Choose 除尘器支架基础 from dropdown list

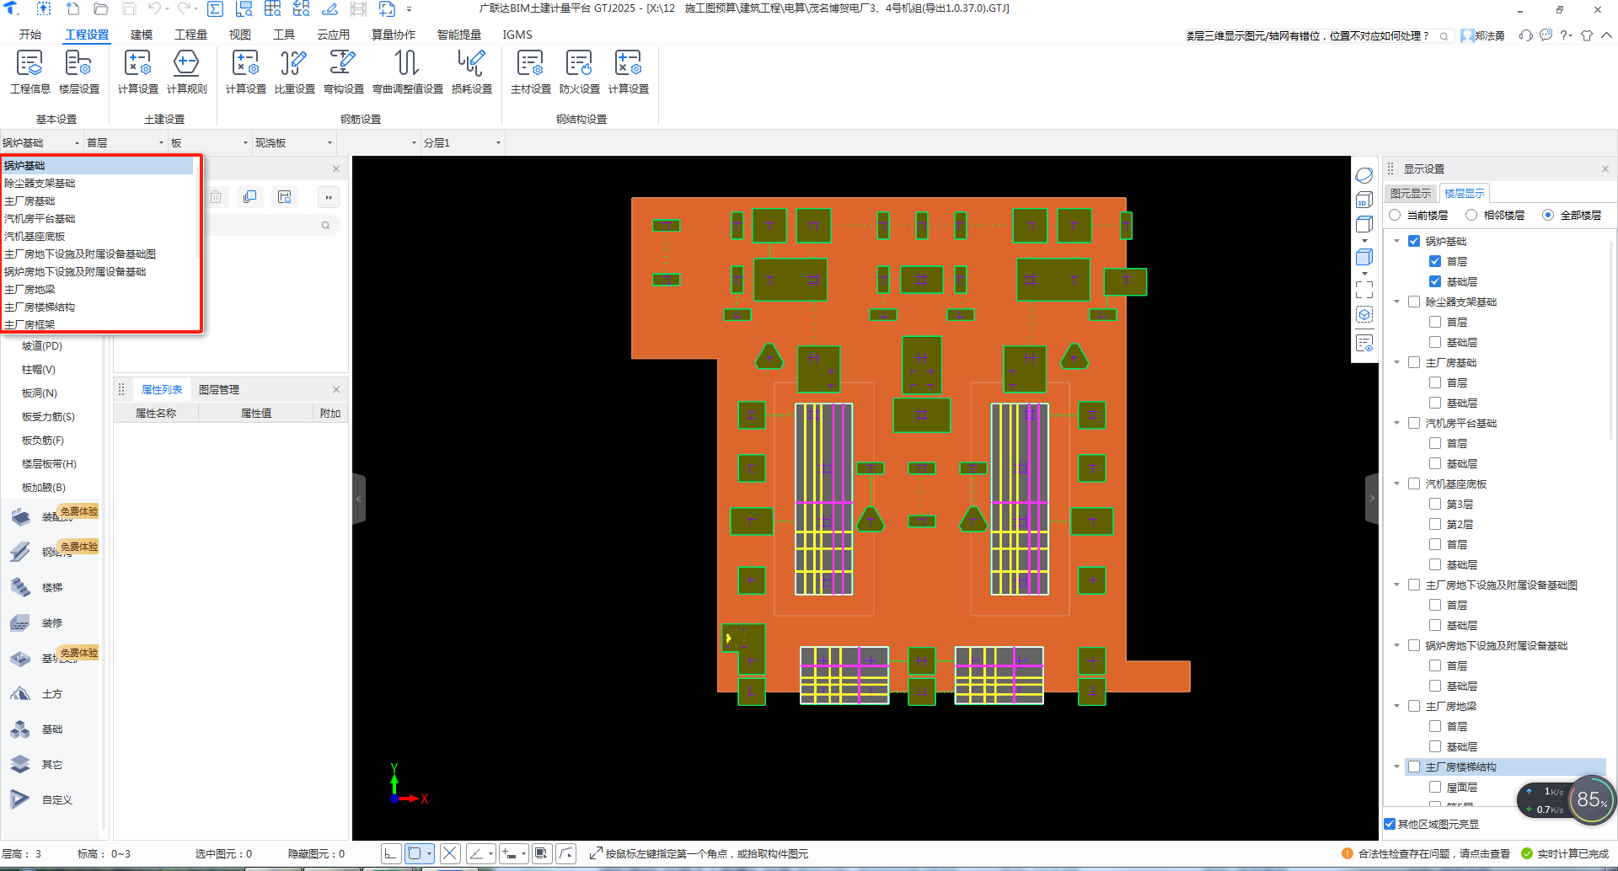coord(99,183)
